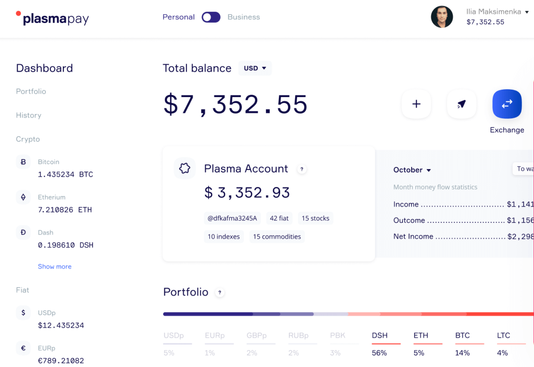Select the 7.210826 ETH balance
This screenshot has width=534, height=367.
65,210
